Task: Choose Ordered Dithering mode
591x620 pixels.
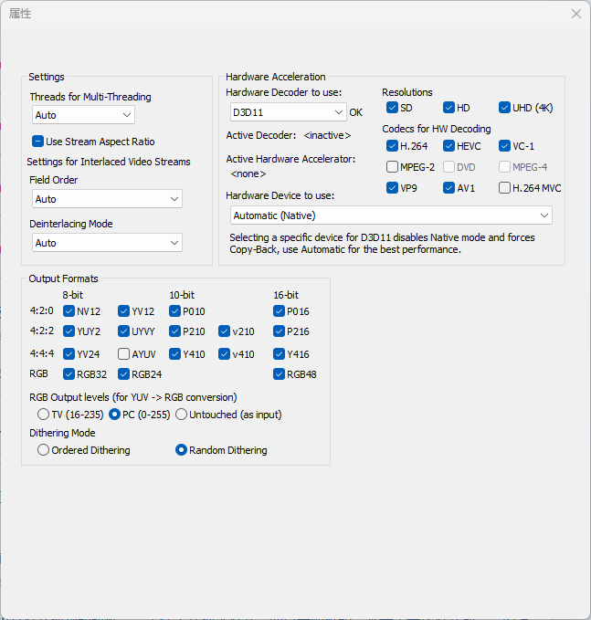Action: [44, 450]
